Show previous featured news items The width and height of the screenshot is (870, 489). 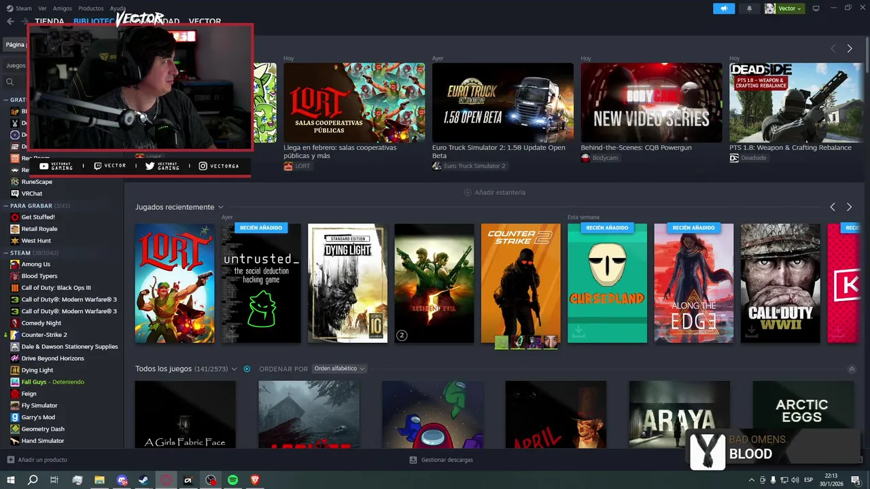(833, 48)
